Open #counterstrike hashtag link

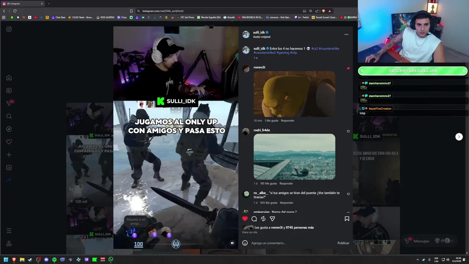[x=329, y=48]
